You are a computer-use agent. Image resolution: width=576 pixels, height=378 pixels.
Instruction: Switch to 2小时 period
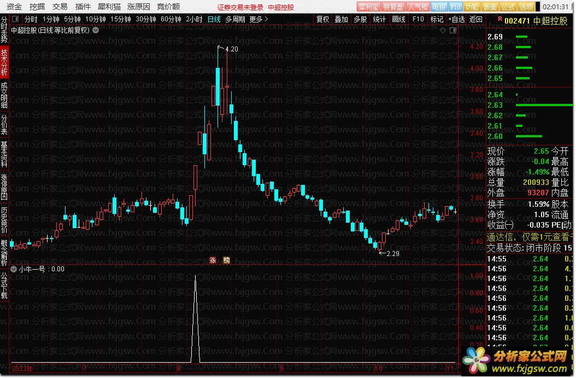pyautogui.click(x=194, y=19)
